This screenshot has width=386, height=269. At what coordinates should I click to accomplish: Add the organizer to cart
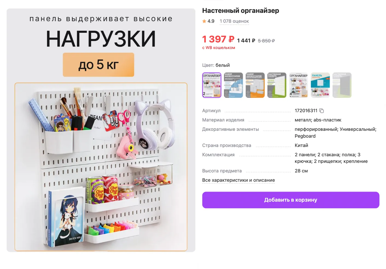(x=291, y=200)
